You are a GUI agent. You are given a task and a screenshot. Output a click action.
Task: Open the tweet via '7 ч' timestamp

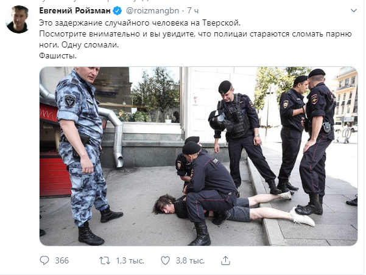coord(193,11)
